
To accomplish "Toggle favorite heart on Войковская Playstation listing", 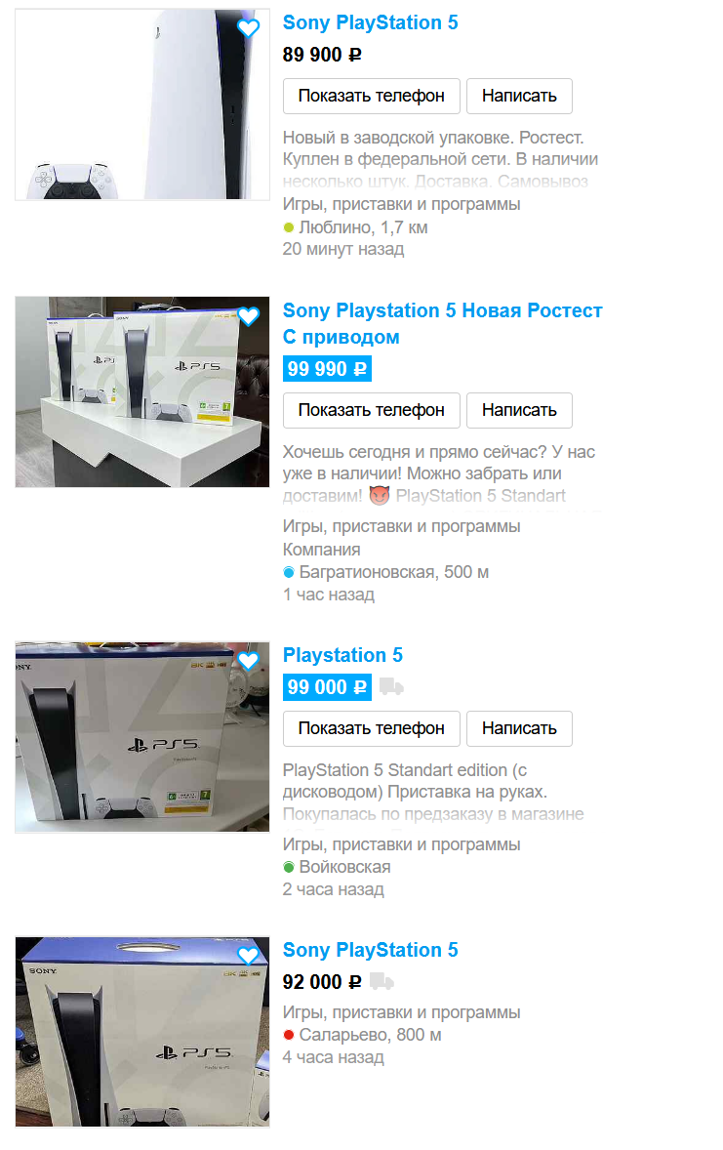I will [x=249, y=662].
